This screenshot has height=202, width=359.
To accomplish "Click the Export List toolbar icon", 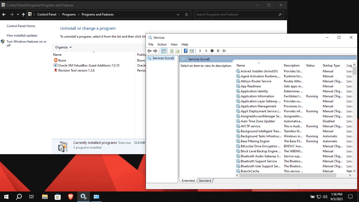I will [178, 51].
